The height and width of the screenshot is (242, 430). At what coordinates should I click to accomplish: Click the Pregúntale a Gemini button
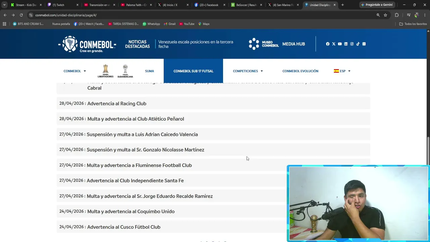[x=377, y=5]
